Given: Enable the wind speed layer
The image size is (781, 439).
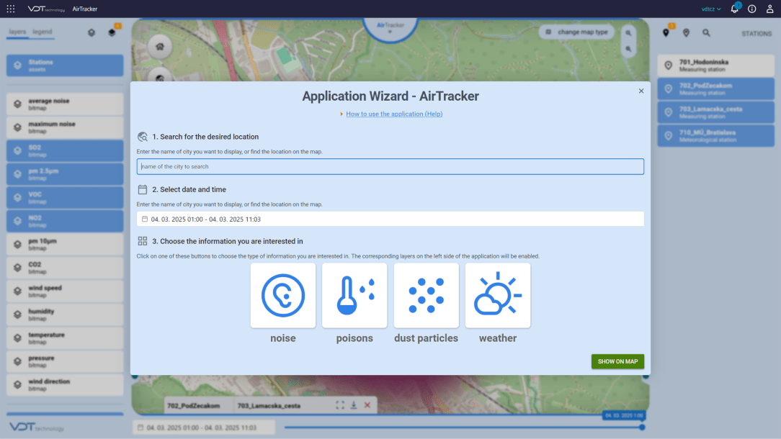Looking at the screenshot, I should coord(65,291).
